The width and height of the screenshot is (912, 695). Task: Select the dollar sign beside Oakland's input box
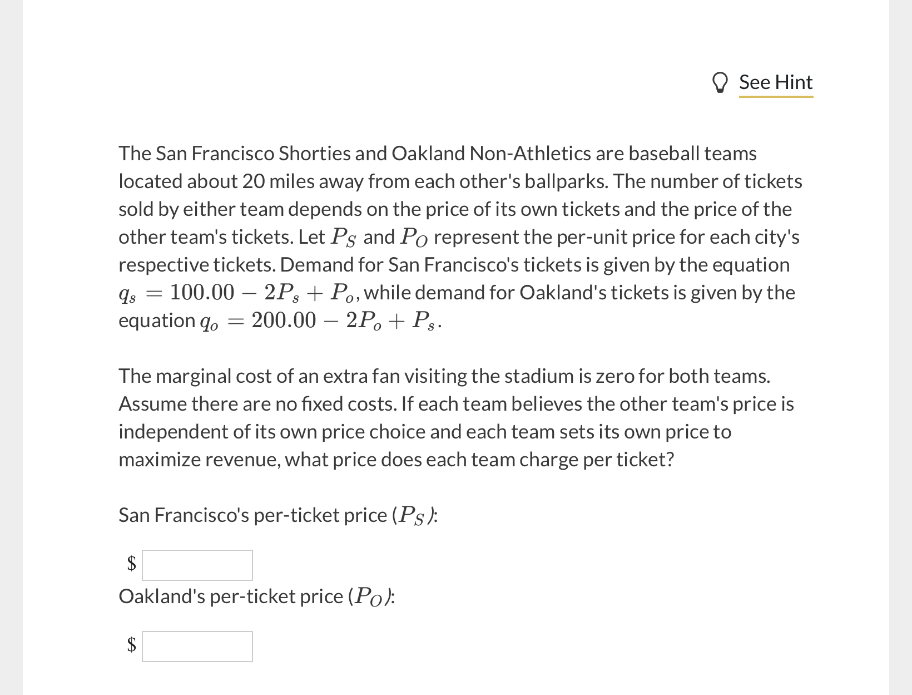pyautogui.click(x=131, y=646)
